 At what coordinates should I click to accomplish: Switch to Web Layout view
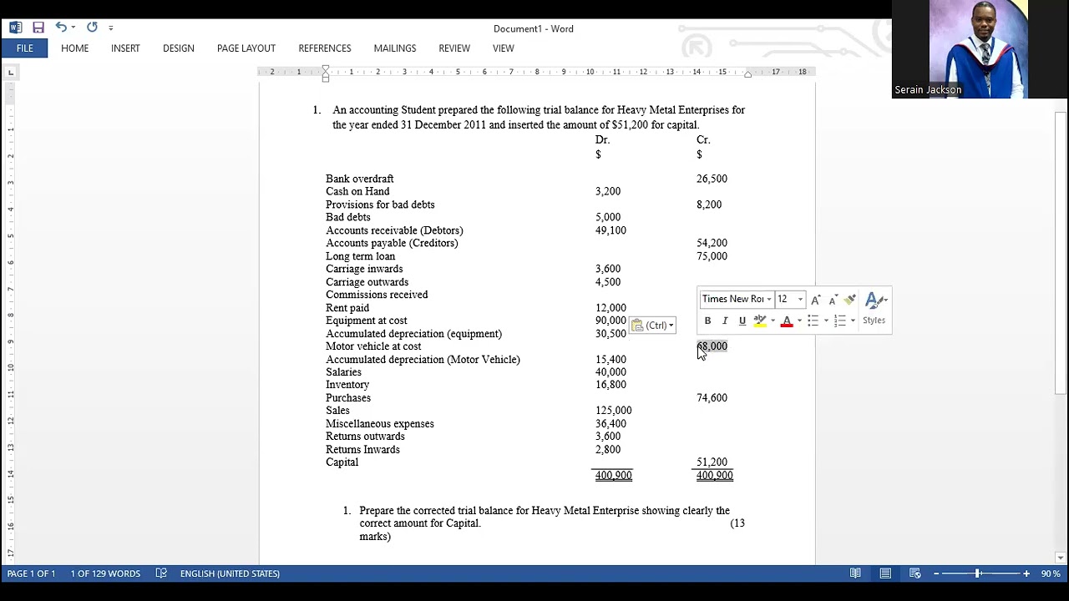(915, 573)
